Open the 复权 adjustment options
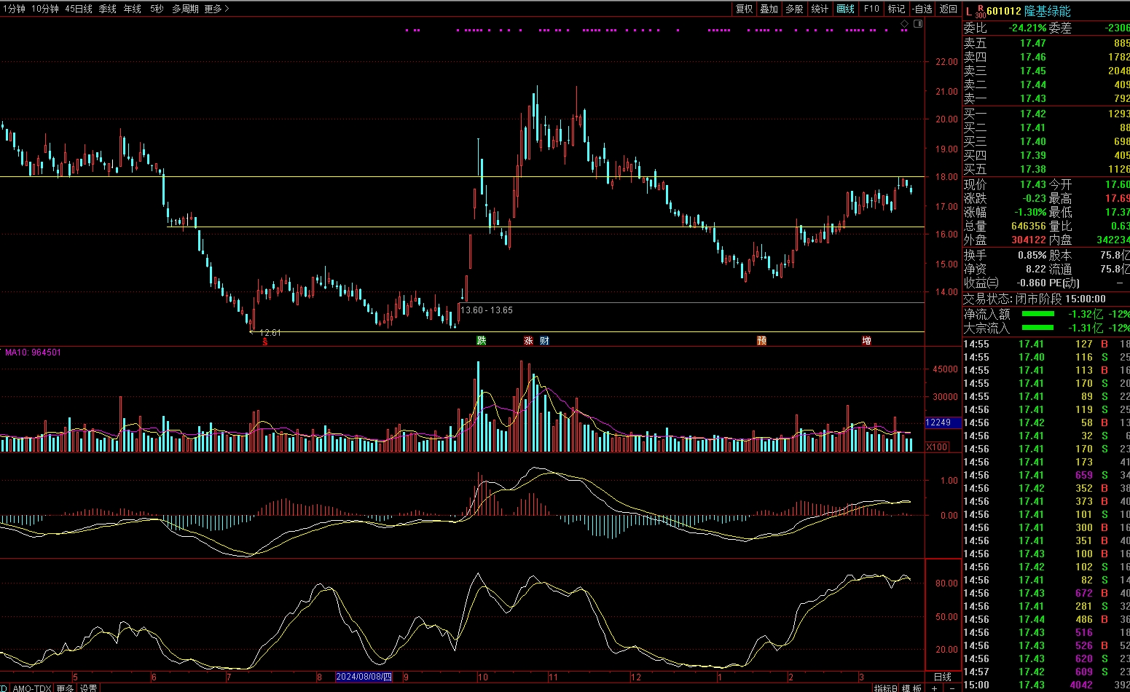This screenshot has width=1130, height=692. 744,9
